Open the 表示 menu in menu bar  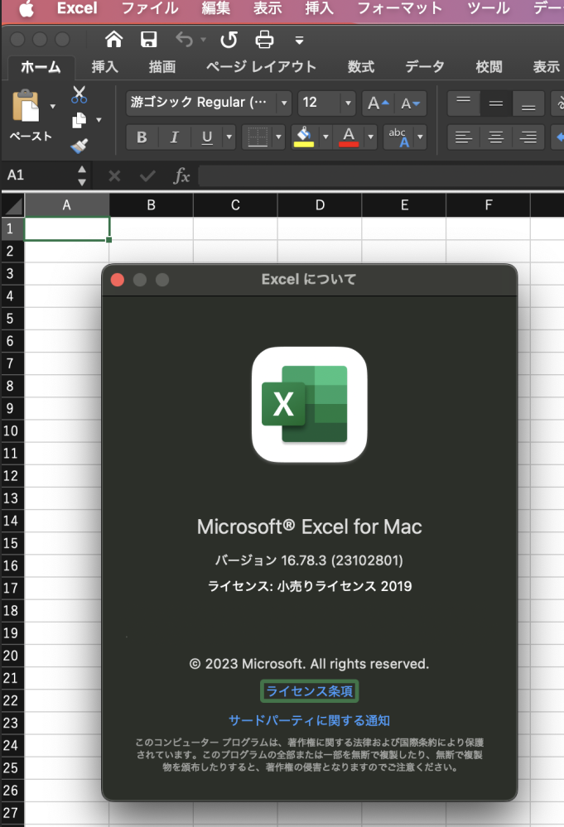268,8
